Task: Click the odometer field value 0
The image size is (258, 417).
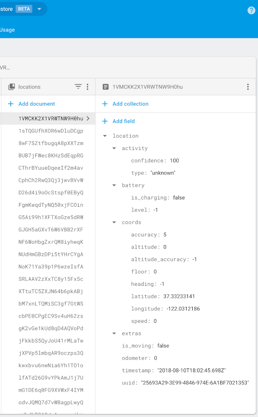Action: tap(156, 358)
